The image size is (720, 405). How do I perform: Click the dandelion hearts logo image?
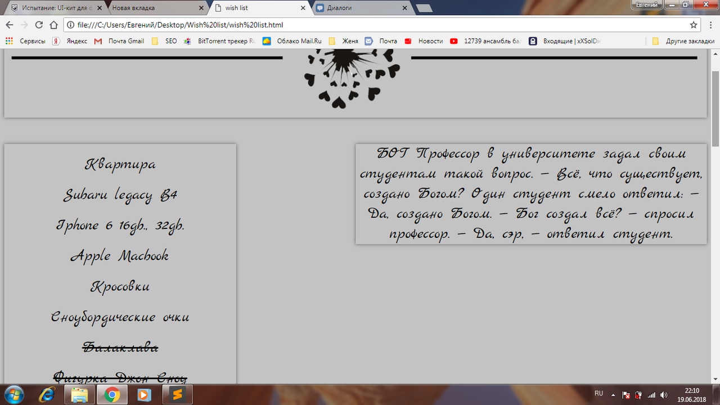point(352,78)
